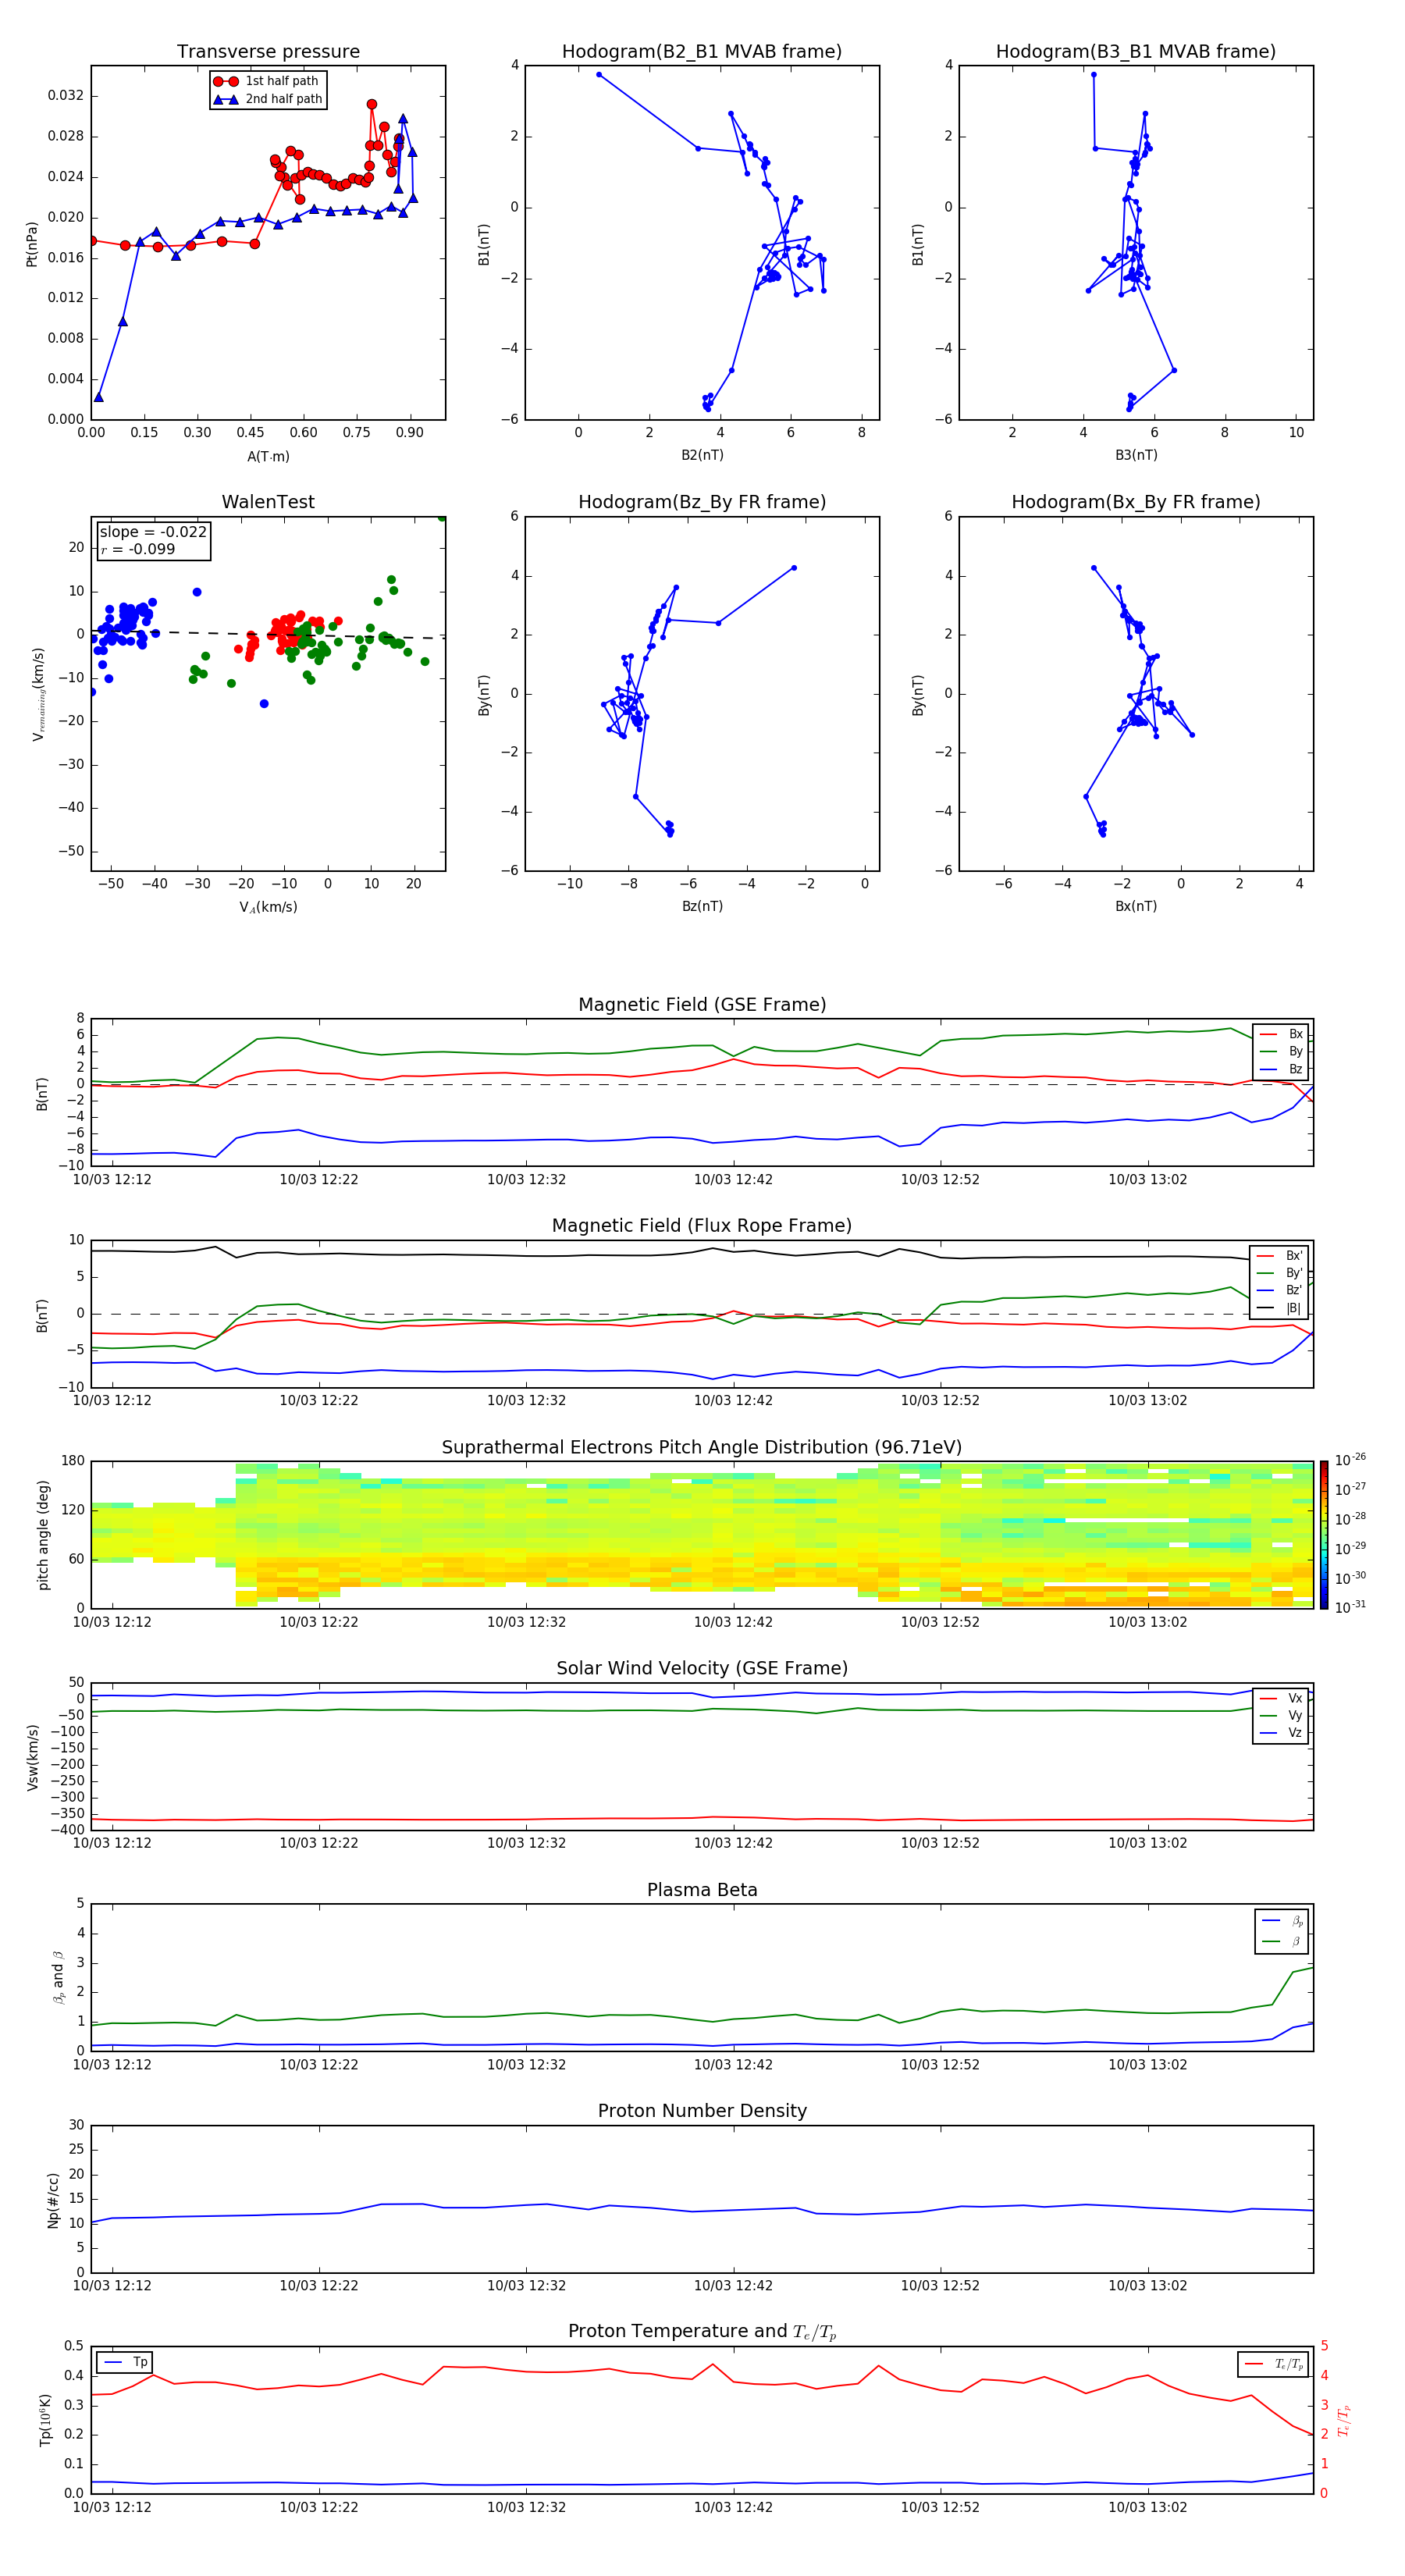The width and height of the screenshot is (1405, 2576).
Task: Click the 'Hodogram(B3_B1 MVAB frame)' title
Action: coord(1136,51)
